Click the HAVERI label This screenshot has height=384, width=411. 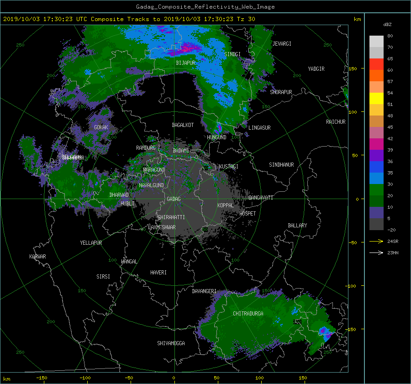point(158,273)
